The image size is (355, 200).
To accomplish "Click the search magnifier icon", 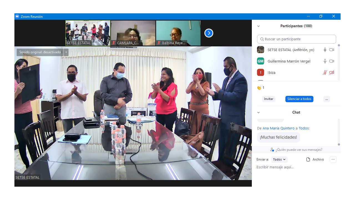I will click(262, 39).
